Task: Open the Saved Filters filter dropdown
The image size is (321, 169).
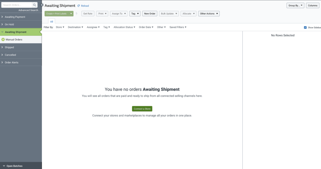Action: (178, 27)
